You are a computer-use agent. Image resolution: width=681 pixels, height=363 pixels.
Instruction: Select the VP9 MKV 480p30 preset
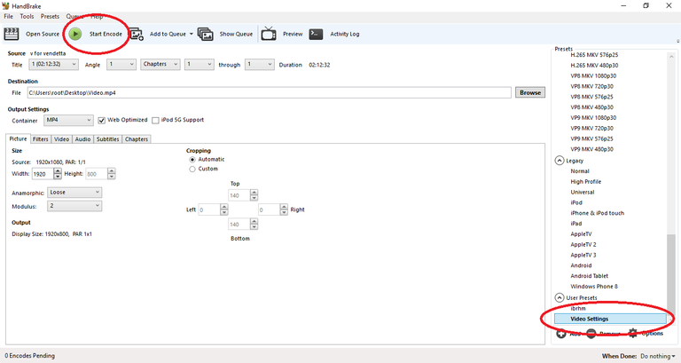[592, 149]
